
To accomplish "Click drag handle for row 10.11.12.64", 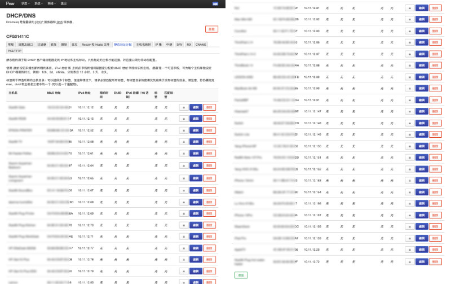I will (184, 165).
